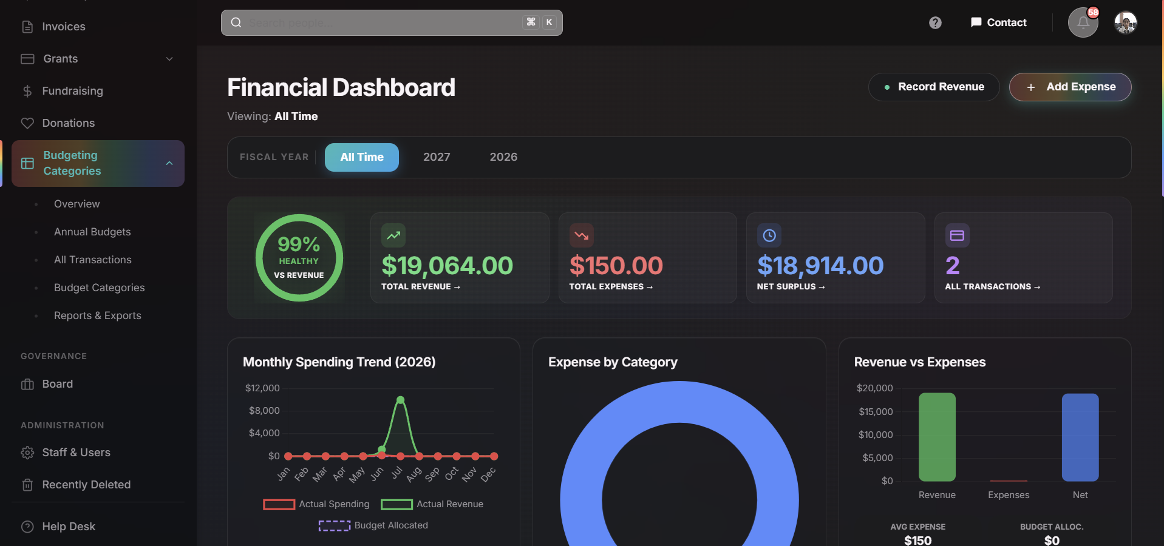Viewport: 1164px width, 546px height.
Task: Open Reports & Exports submenu item
Action: click(x=98, y=315)
